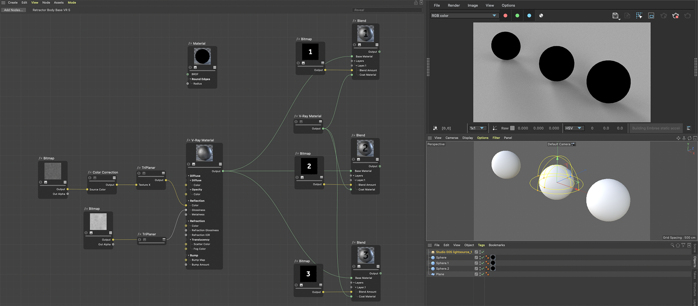Click the stop render teapot icon

[x=676, y=16]
